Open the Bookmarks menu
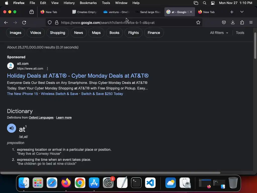This screenshot has width=257, height=193. click(x=88, y=3)
